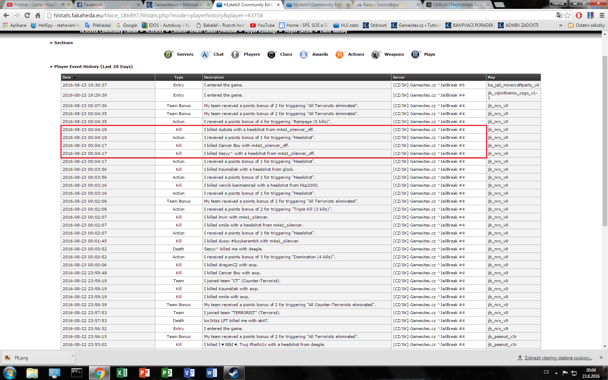Click show all downloaded files link
Viewport: 608px width, 380px height.
point(558,358)
